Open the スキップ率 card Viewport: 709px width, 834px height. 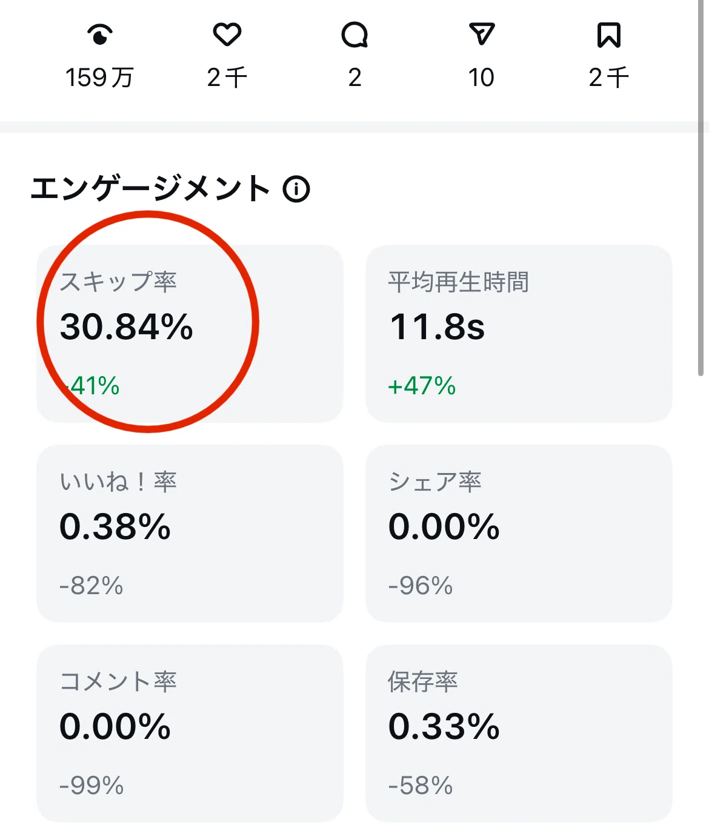tap(190, 334)
